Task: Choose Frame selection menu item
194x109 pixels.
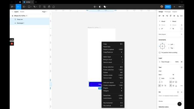Action: click(x=113, y=70)
